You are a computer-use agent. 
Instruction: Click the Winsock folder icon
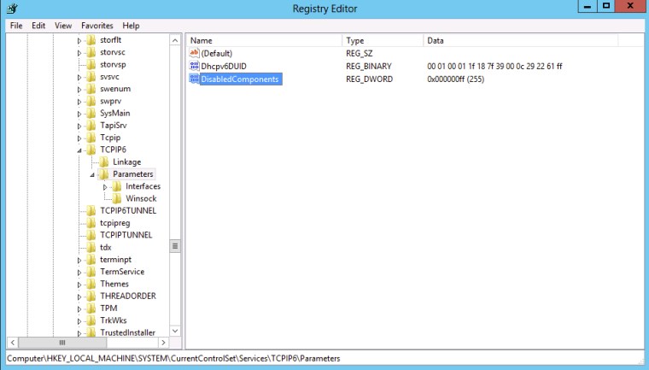click(x=117, y=198)
